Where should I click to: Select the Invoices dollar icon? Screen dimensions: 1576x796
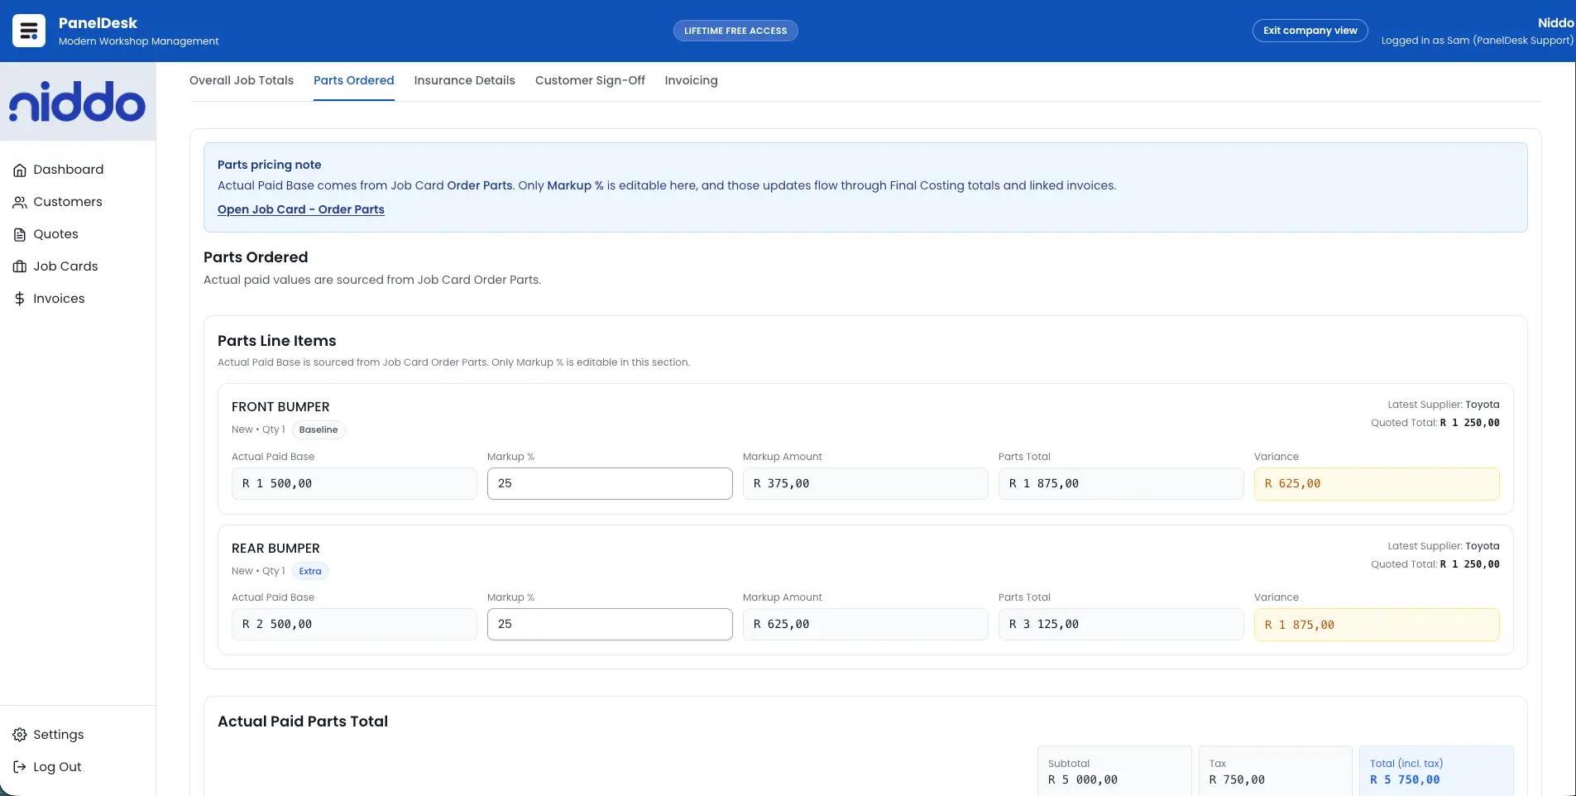point(20,298)
